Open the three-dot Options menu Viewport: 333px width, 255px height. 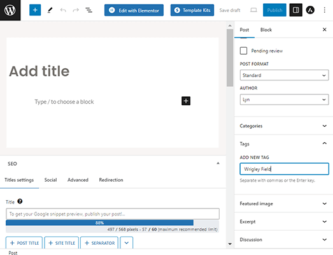coord(324,10)
